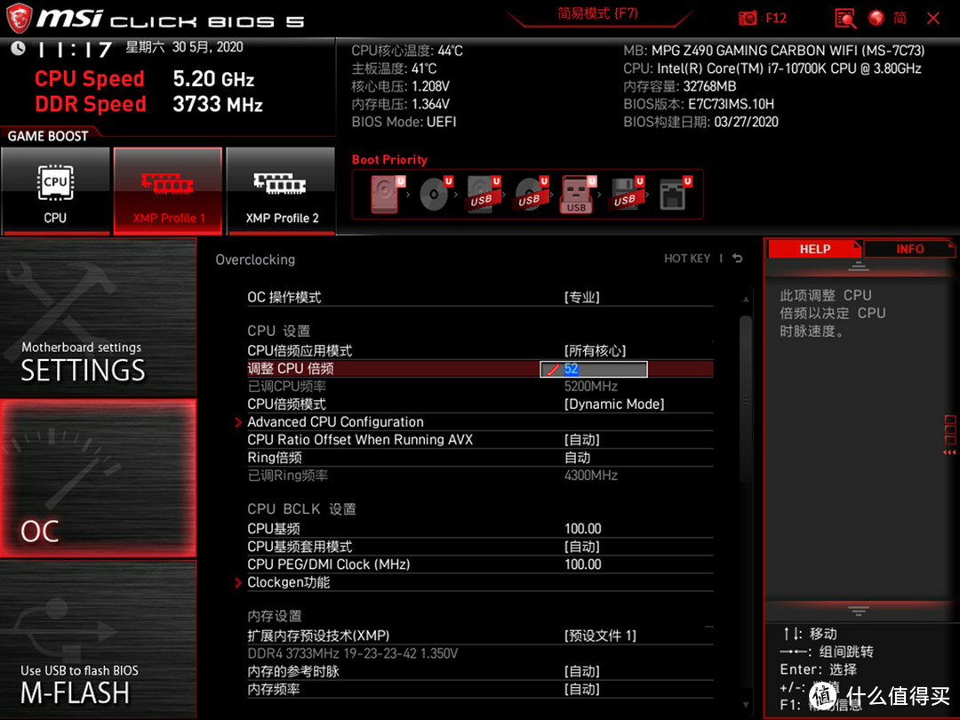Click the DDR4 3733MHz 19-23-23-42 1.350V line
The image size is (960, 720).
pos(352,653)
